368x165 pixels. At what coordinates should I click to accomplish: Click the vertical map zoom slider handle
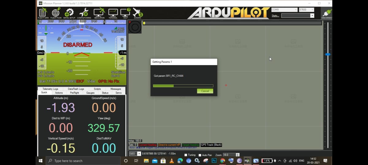pos(328,54)
